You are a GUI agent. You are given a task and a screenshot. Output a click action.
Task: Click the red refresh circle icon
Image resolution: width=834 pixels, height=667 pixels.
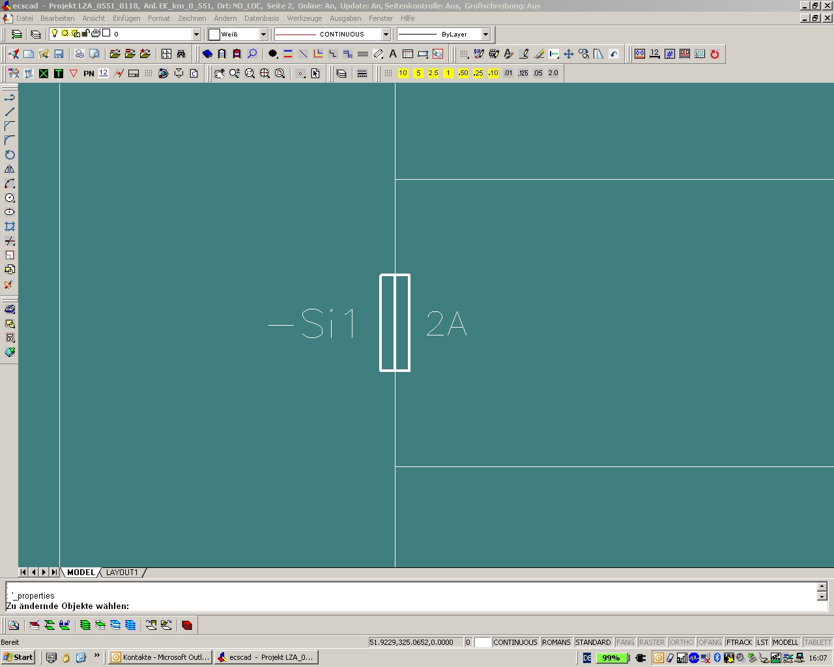pyautogui.click(x=715, y=54)
